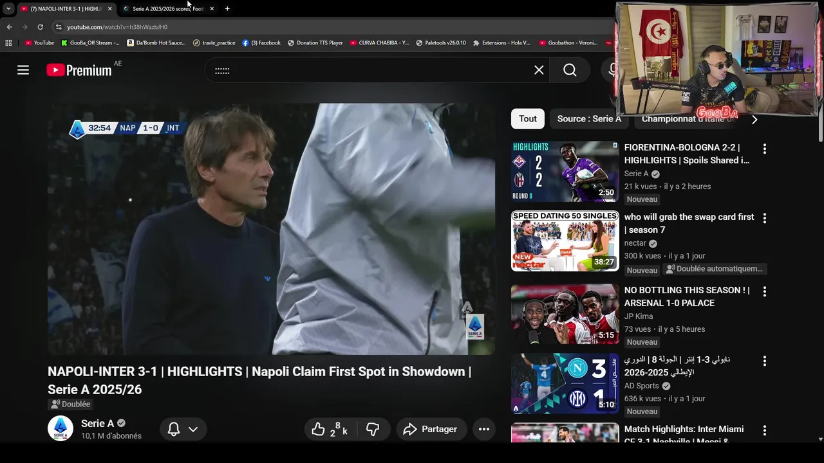Close the NAPOLI-INTER tab
824x463 pixels.
coord(109,8)
